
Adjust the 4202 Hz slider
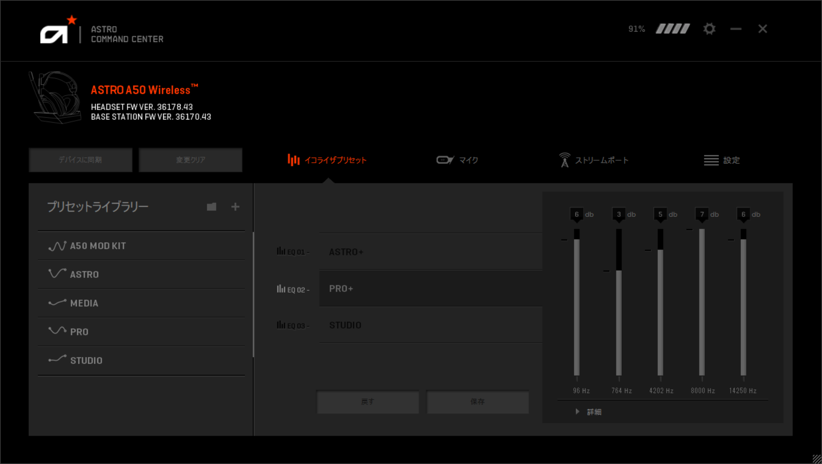point(660,302)
